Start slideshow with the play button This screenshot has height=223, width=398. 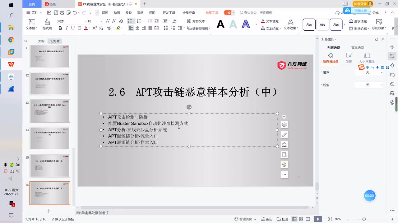[x=317, y=219]
